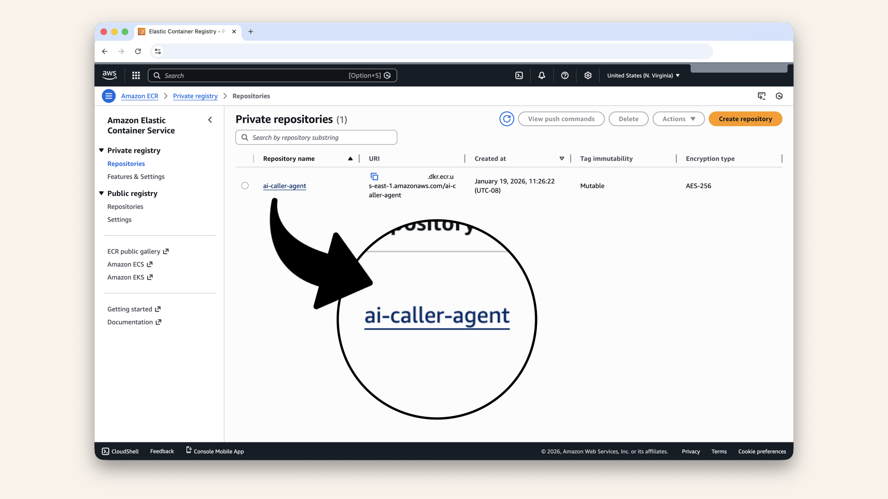The height and width of the screenshot is (499, 888).
Task: Open CloudShell from the footer
Action: pyautogui.click(x=120, y=451)
